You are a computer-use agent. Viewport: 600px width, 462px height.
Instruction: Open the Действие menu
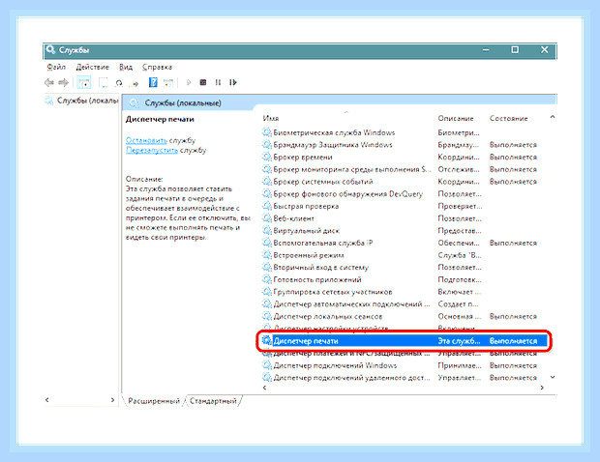click(92, 68)
